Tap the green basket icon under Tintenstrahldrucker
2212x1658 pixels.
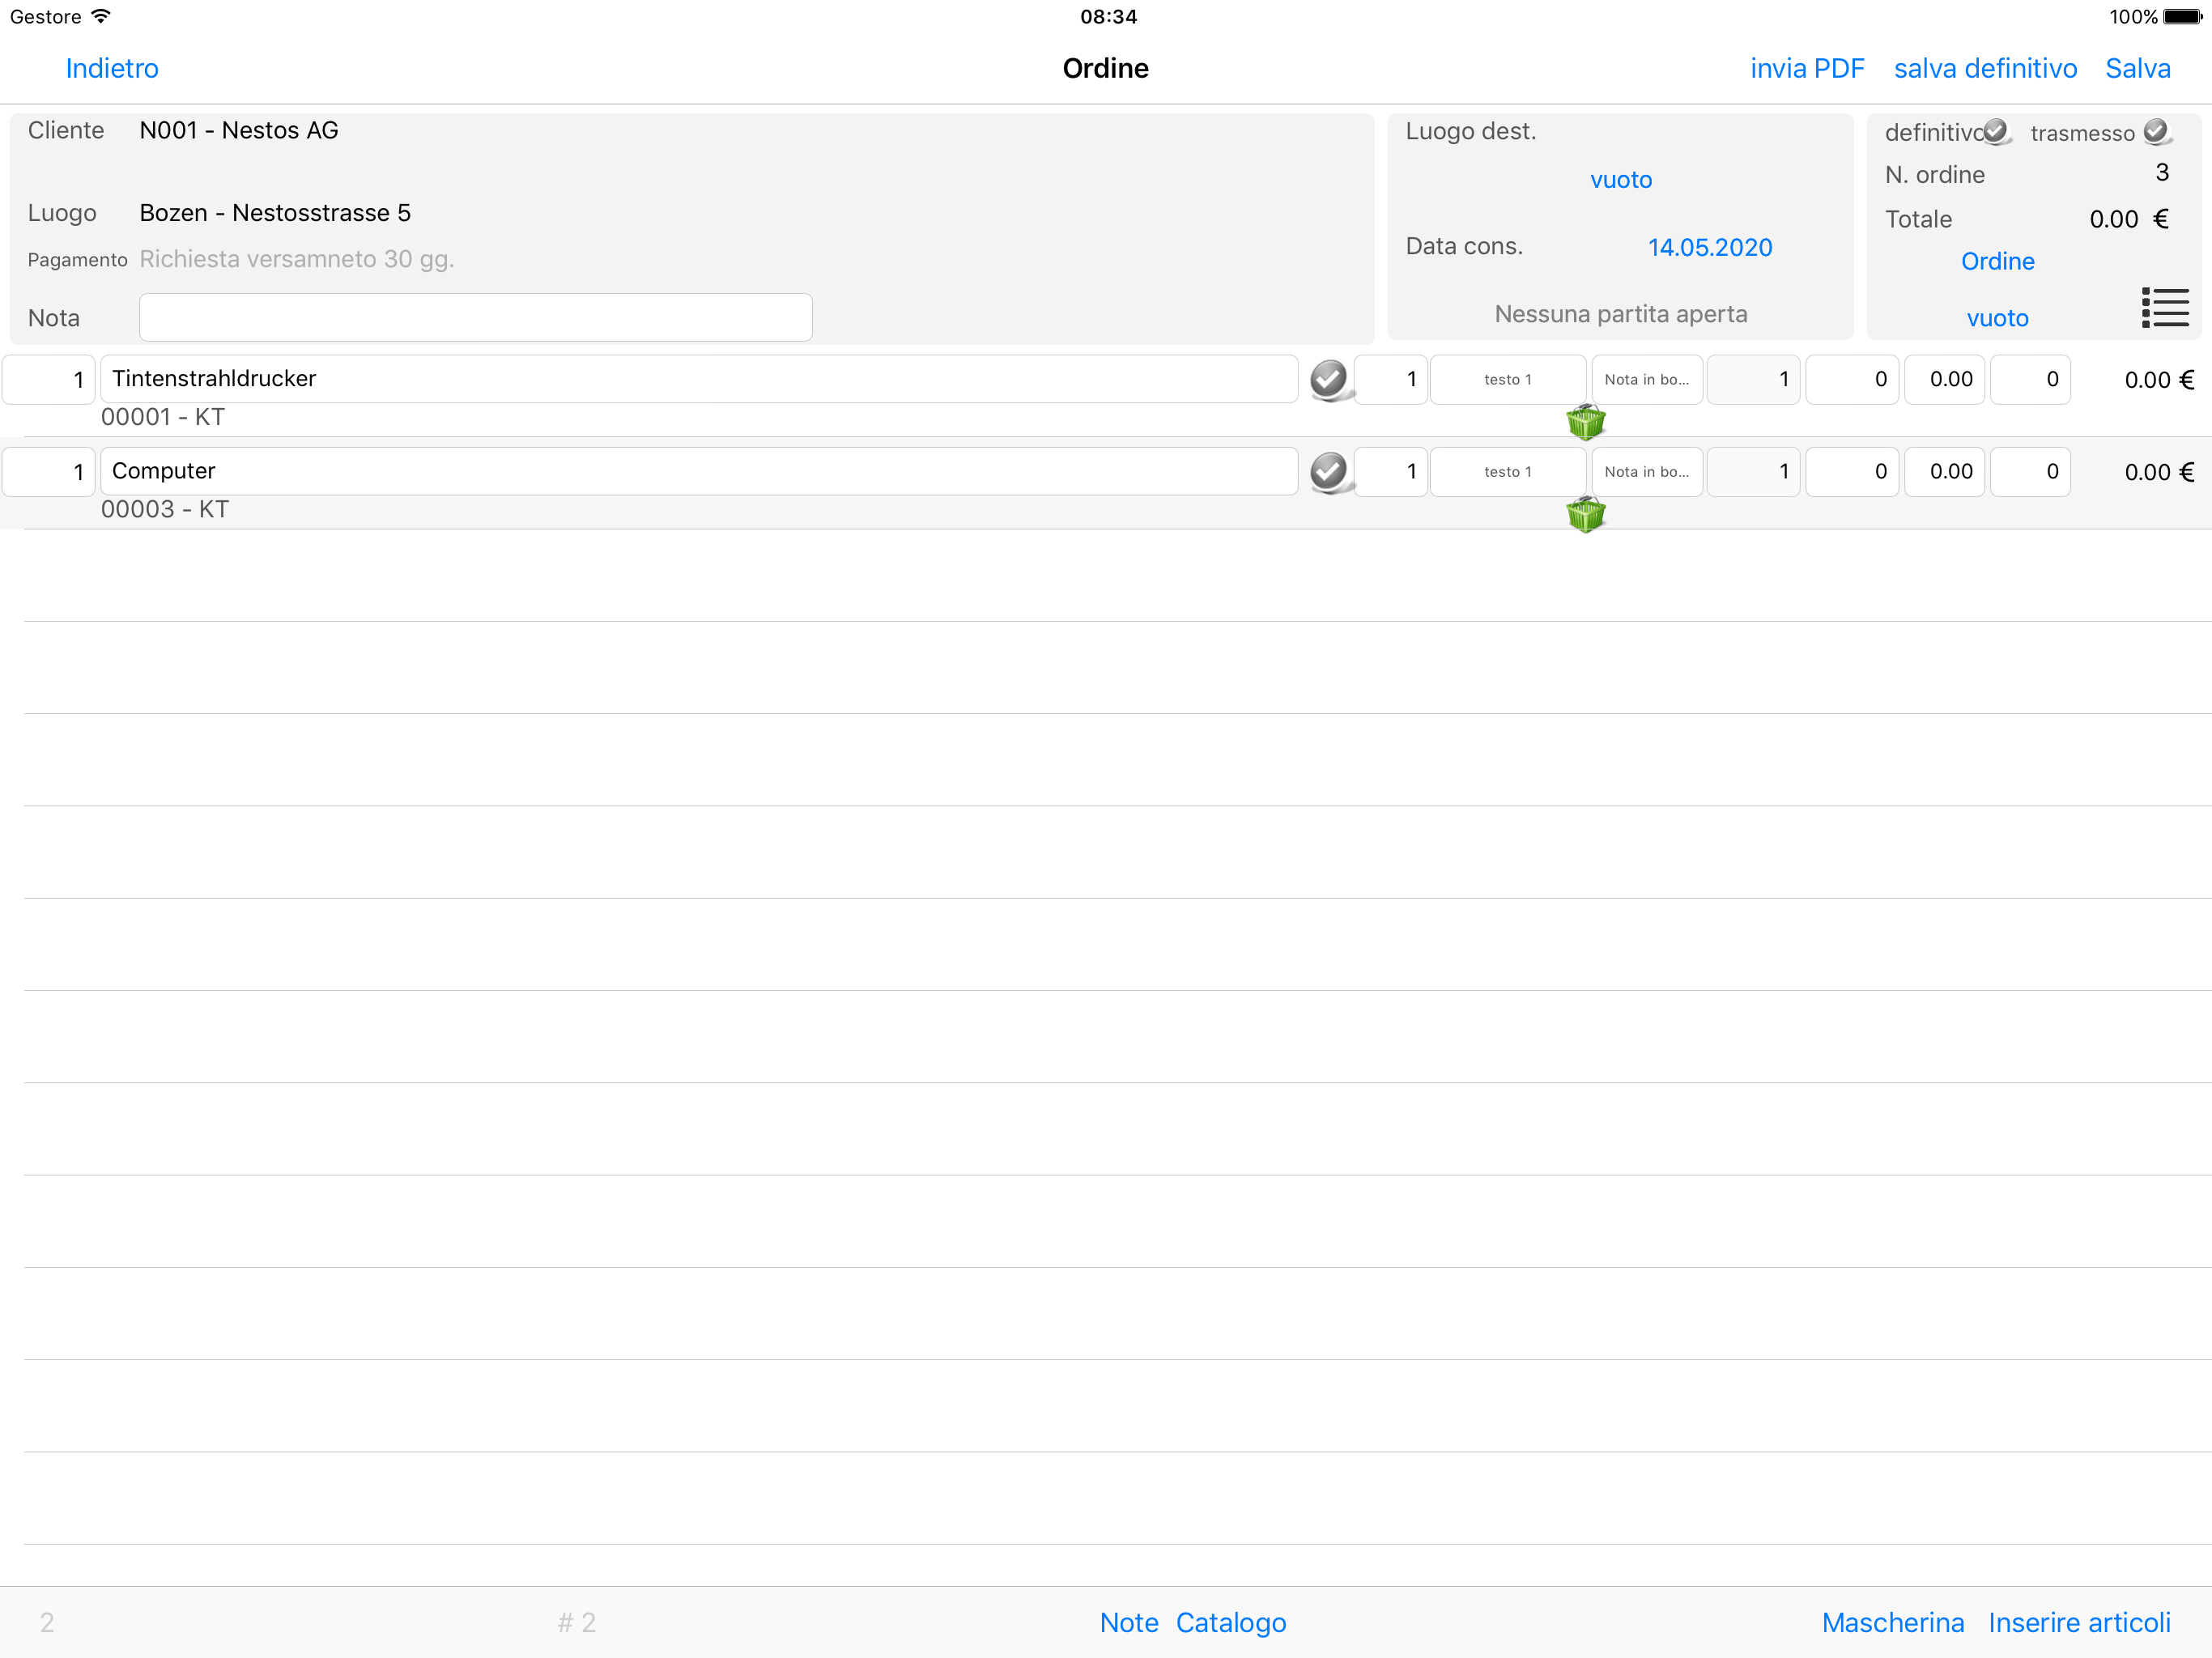point(1585,422)
